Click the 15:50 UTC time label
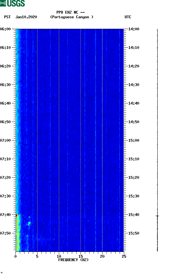 click(134, 233)
